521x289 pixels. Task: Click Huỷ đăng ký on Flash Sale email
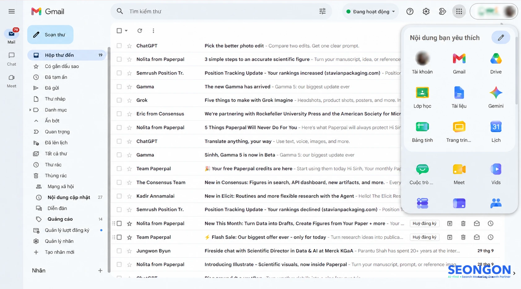coord(424,237)
